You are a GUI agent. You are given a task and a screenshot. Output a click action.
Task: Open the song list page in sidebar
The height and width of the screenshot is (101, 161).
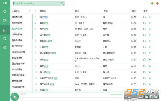tap(5, 21)
